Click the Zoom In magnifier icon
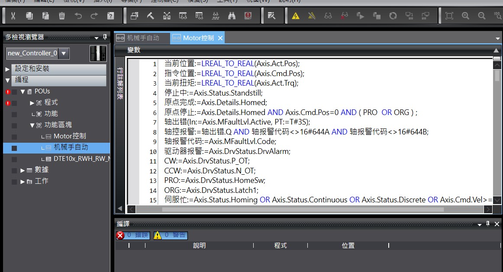The image size is (503, 272). (465, 16)
